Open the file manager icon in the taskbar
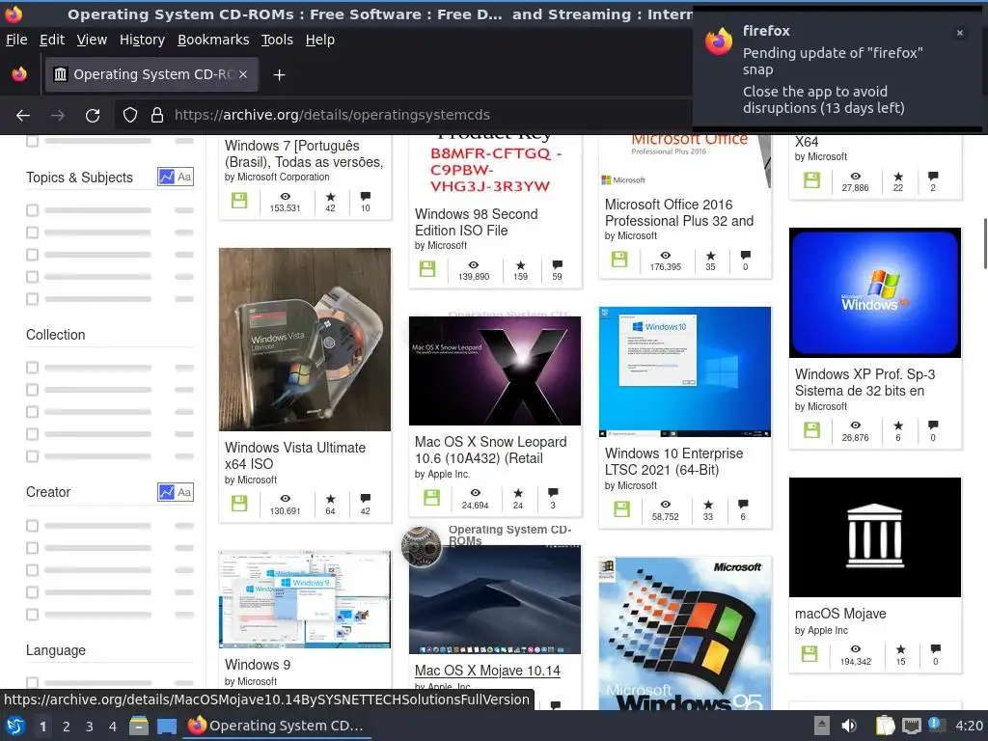 [139, 726]
